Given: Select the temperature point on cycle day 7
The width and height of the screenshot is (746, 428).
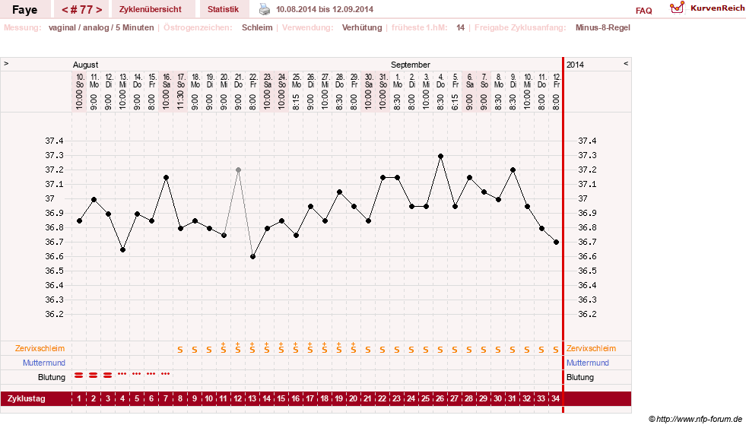Looking at the screenshot, I should tap(166, 177).
